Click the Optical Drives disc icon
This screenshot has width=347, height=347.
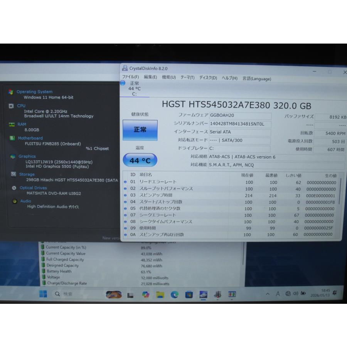pyautogui.click(x=14, y=188)
